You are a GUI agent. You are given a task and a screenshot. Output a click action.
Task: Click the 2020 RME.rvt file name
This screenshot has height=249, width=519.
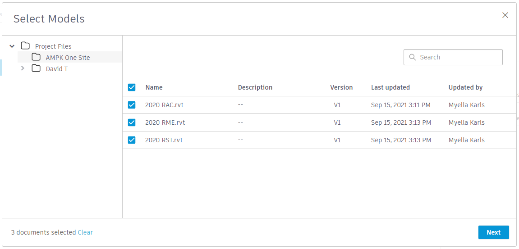[x=165, y=122]
